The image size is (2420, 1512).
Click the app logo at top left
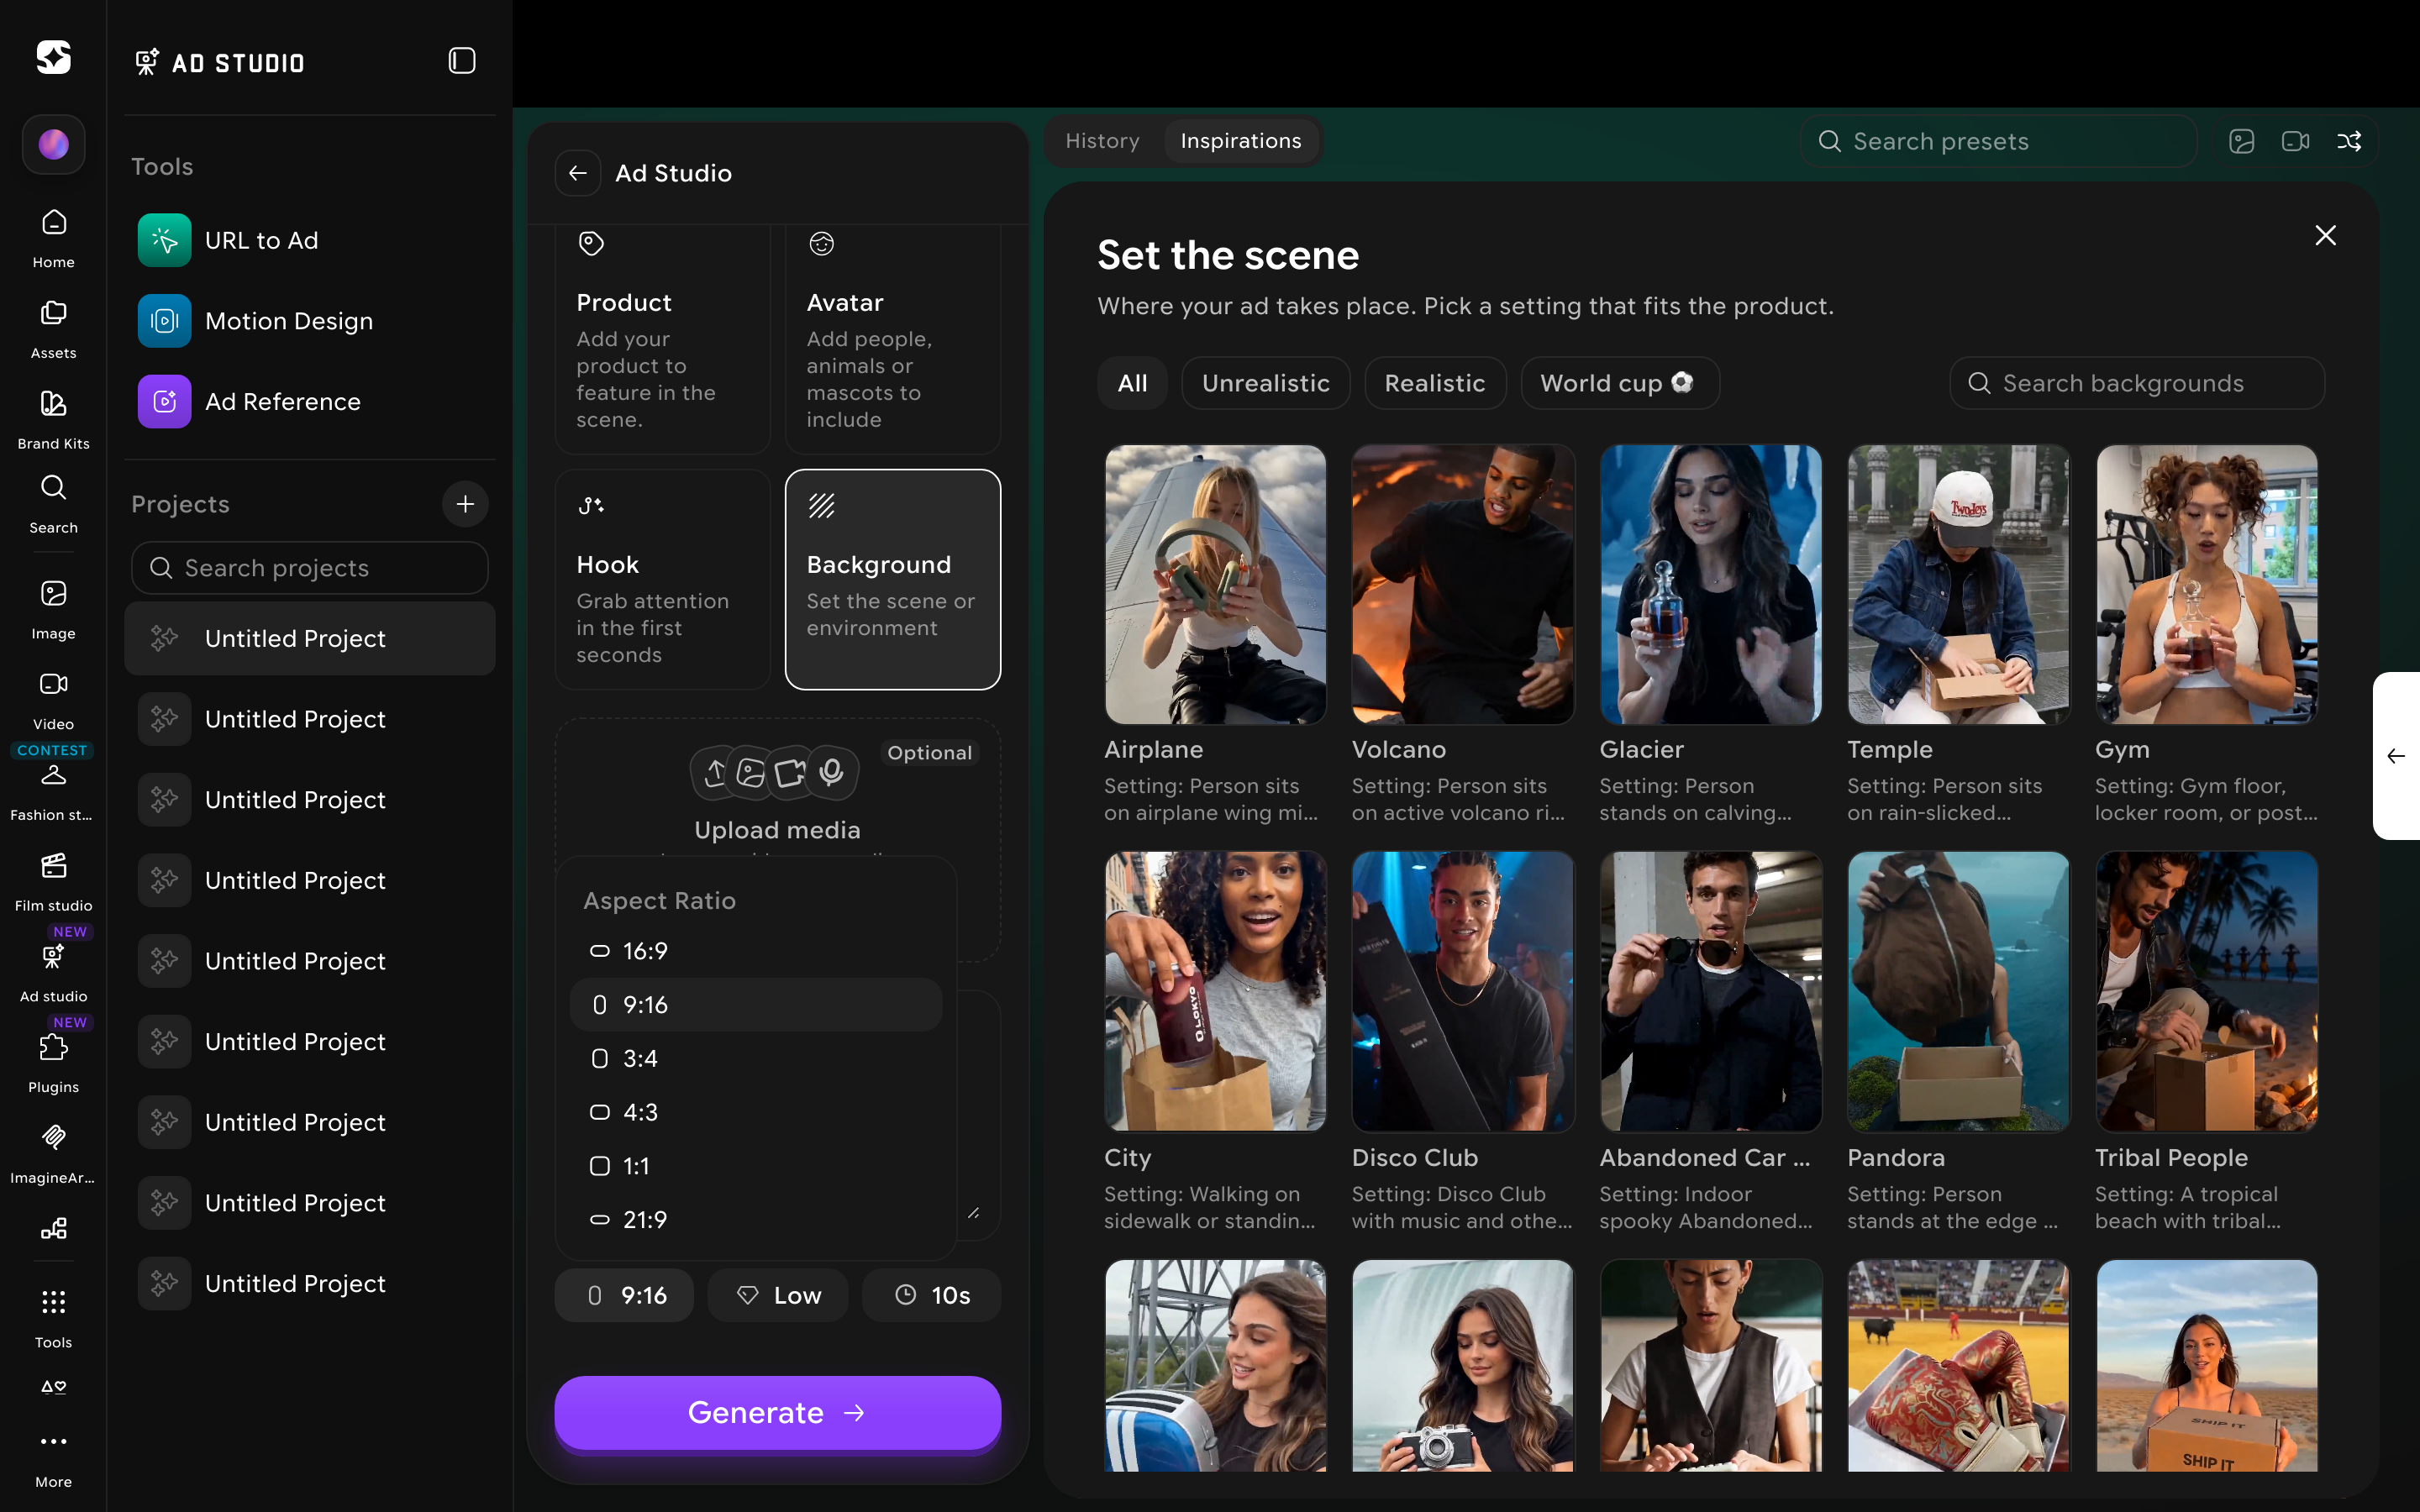(53, 57)
